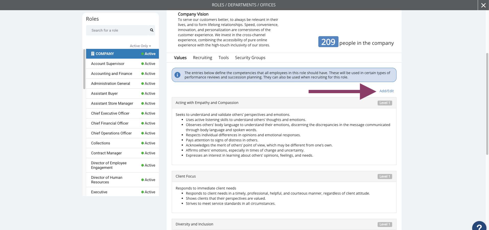Open the help question mark bubble
489x230 pixels.
479,226
